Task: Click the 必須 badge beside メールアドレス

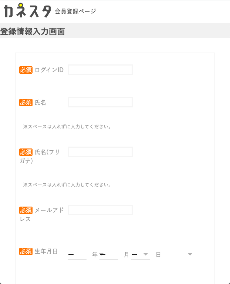Action: coord(26,210)
